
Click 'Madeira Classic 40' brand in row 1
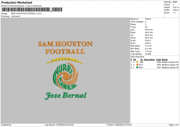pos(170,62)
